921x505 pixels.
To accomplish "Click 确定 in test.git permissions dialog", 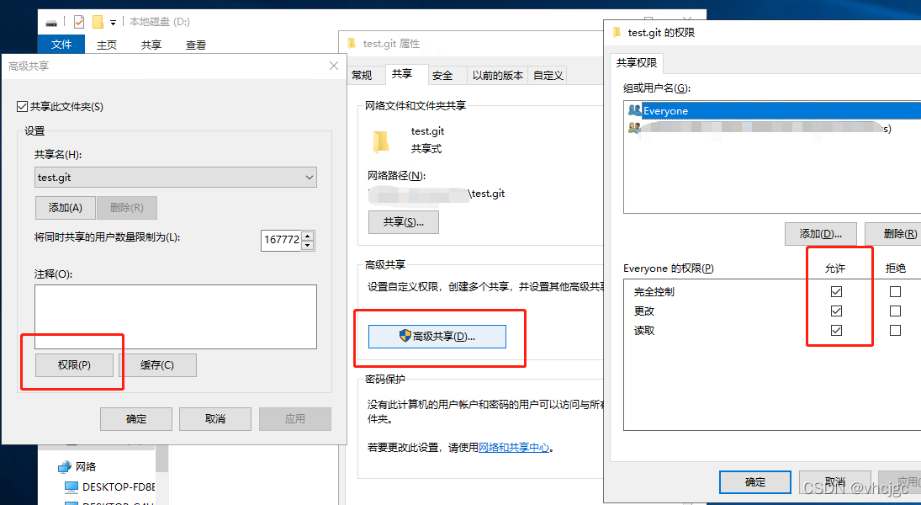I will [x=755, y=482].
